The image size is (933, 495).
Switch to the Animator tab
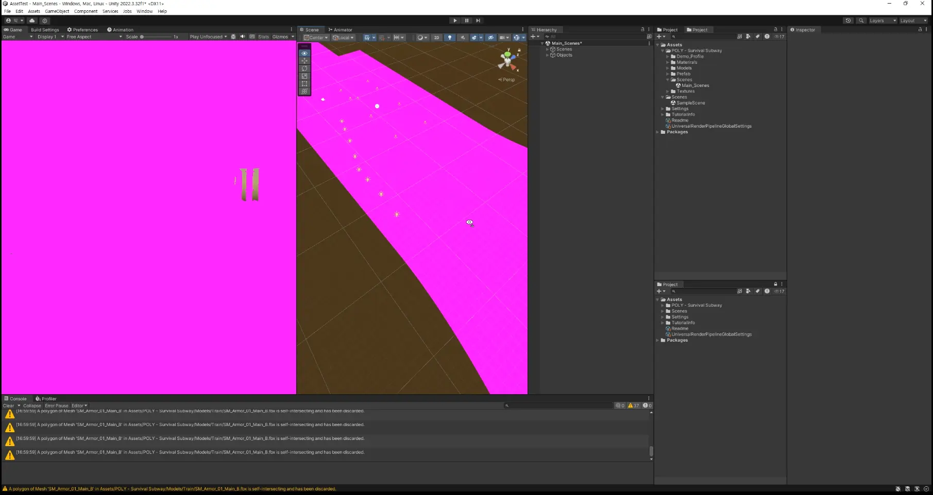tap(340, 30)
